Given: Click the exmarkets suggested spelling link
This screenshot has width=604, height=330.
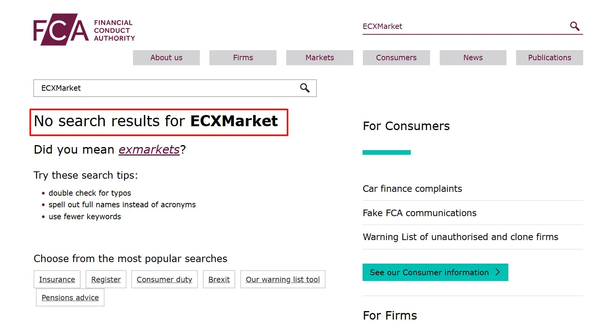Looking at the screenshot, I should (x=149, y=150).
